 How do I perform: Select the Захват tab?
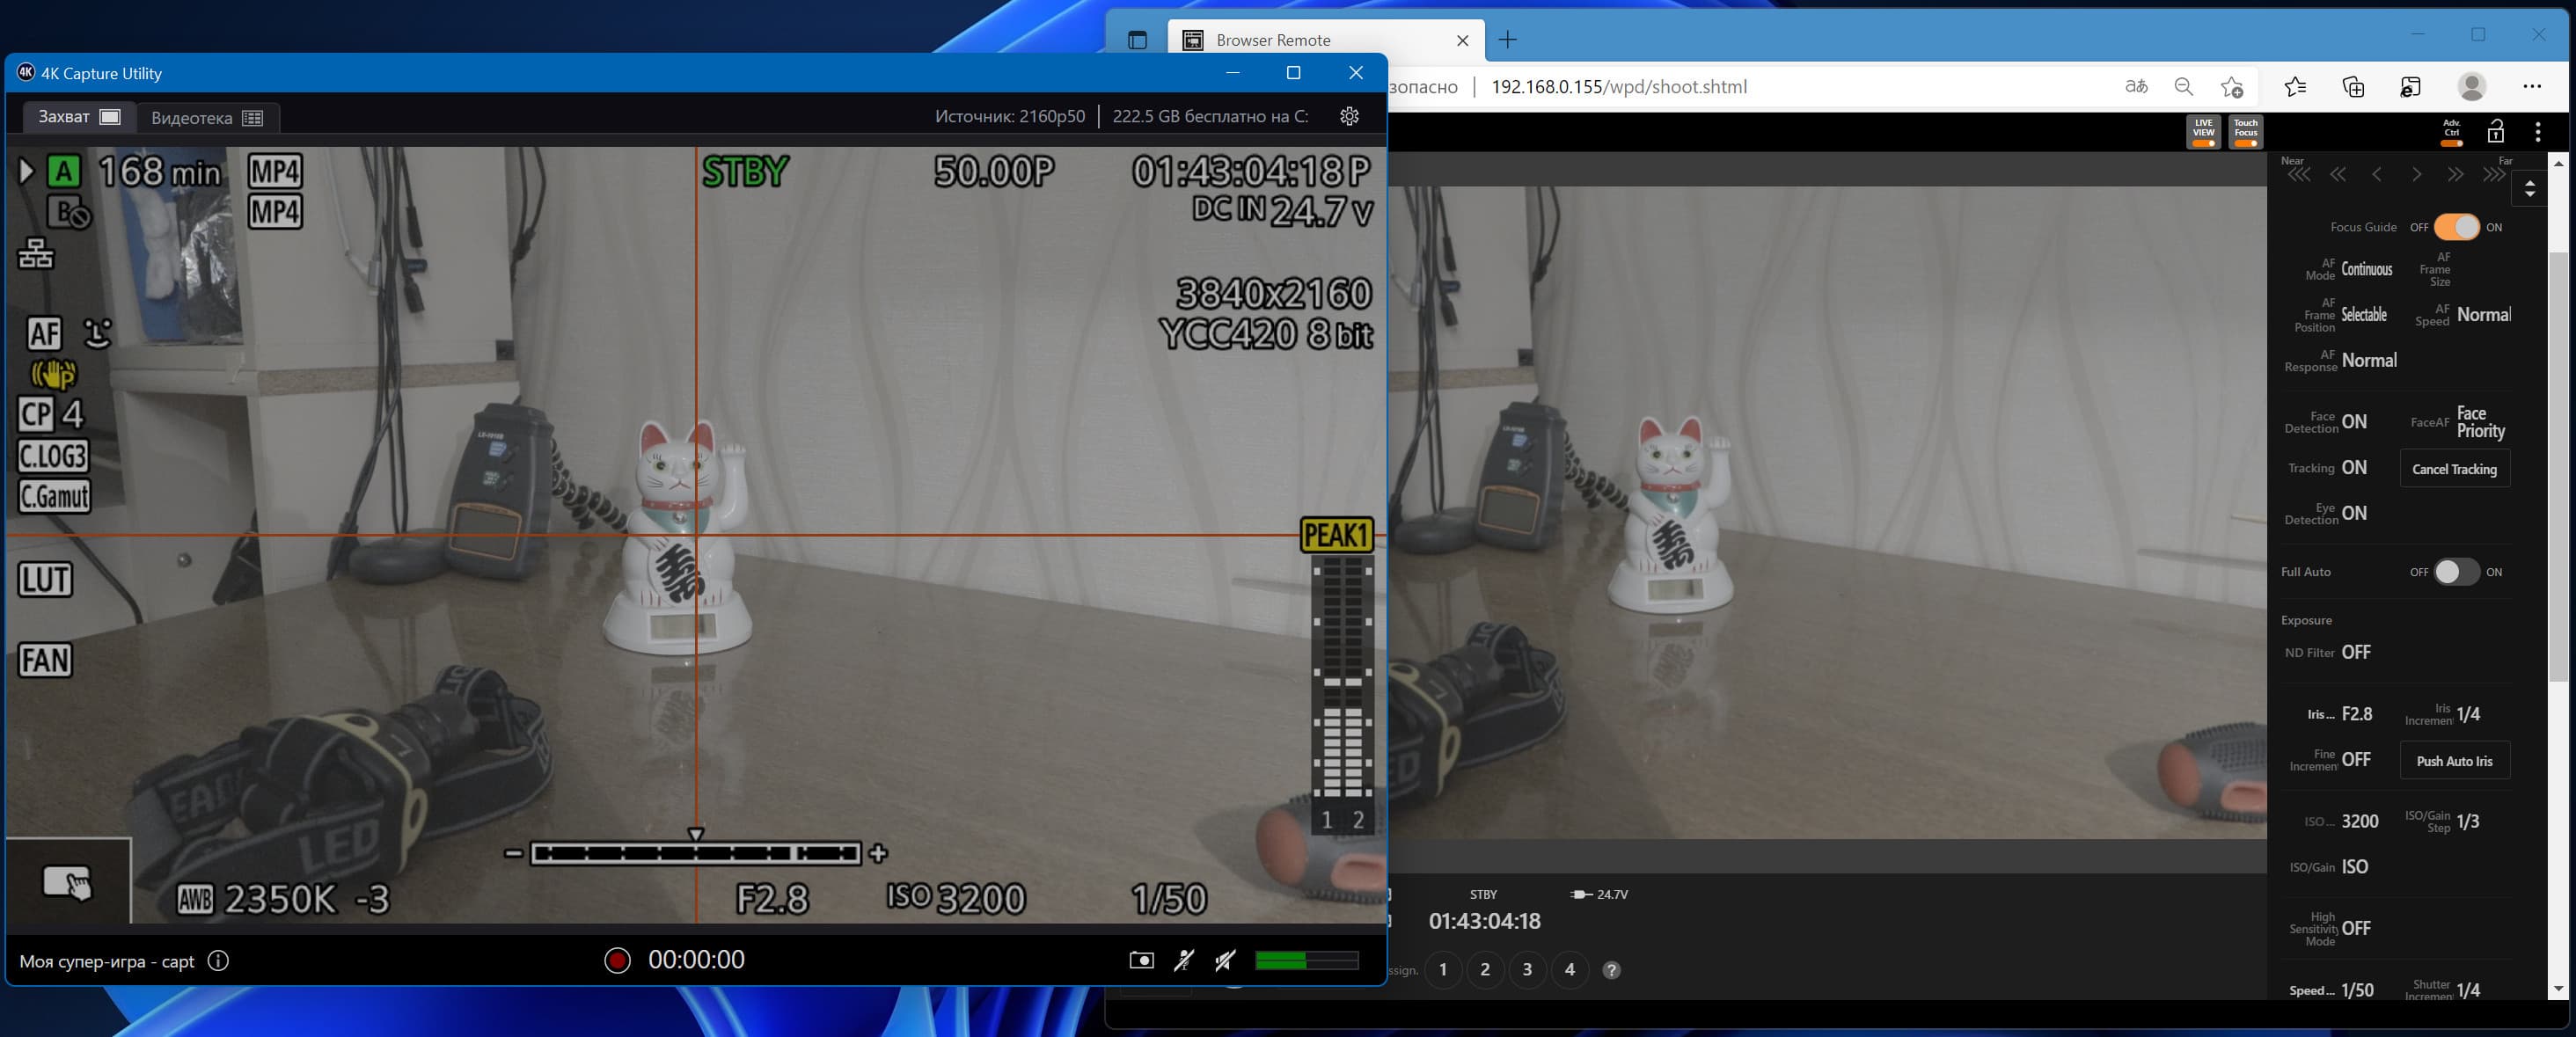[x=79, y=117]
